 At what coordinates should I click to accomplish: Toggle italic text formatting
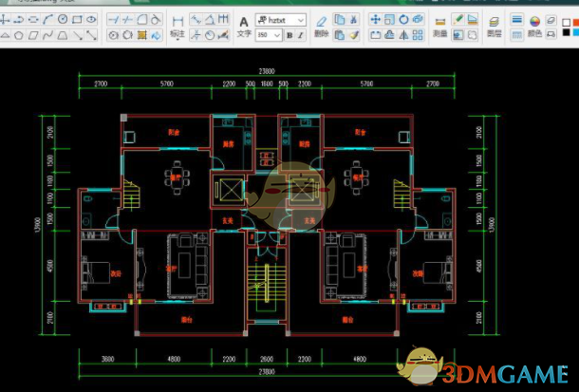(x=301, y=35)
